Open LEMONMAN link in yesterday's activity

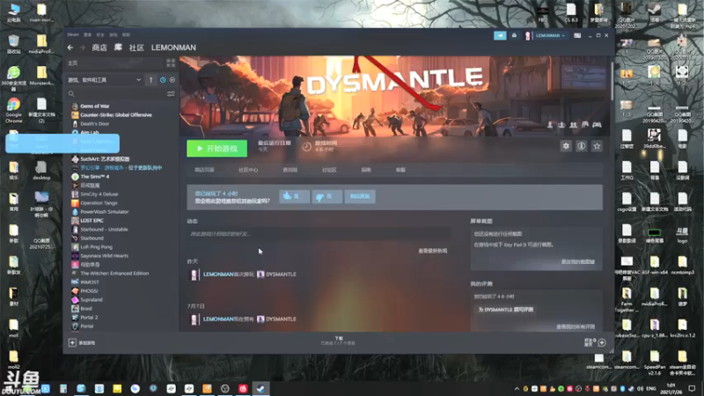pos(218,275)
